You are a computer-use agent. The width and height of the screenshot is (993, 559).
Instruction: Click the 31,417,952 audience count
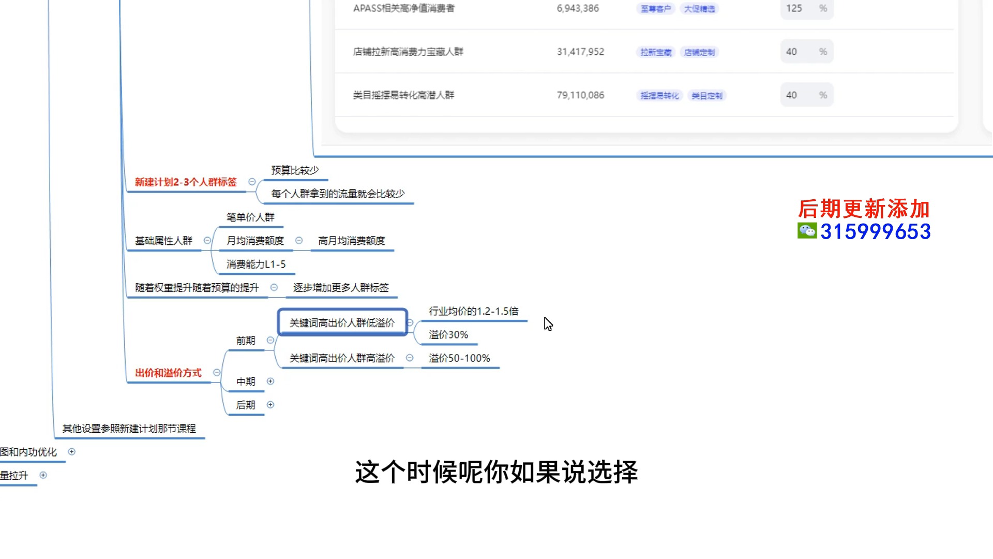coord(580,52)
